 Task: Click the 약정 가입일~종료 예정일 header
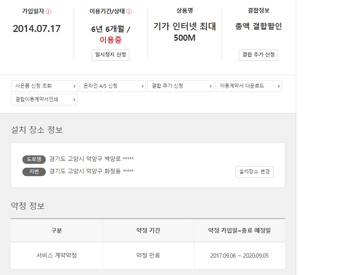(239, 230)
